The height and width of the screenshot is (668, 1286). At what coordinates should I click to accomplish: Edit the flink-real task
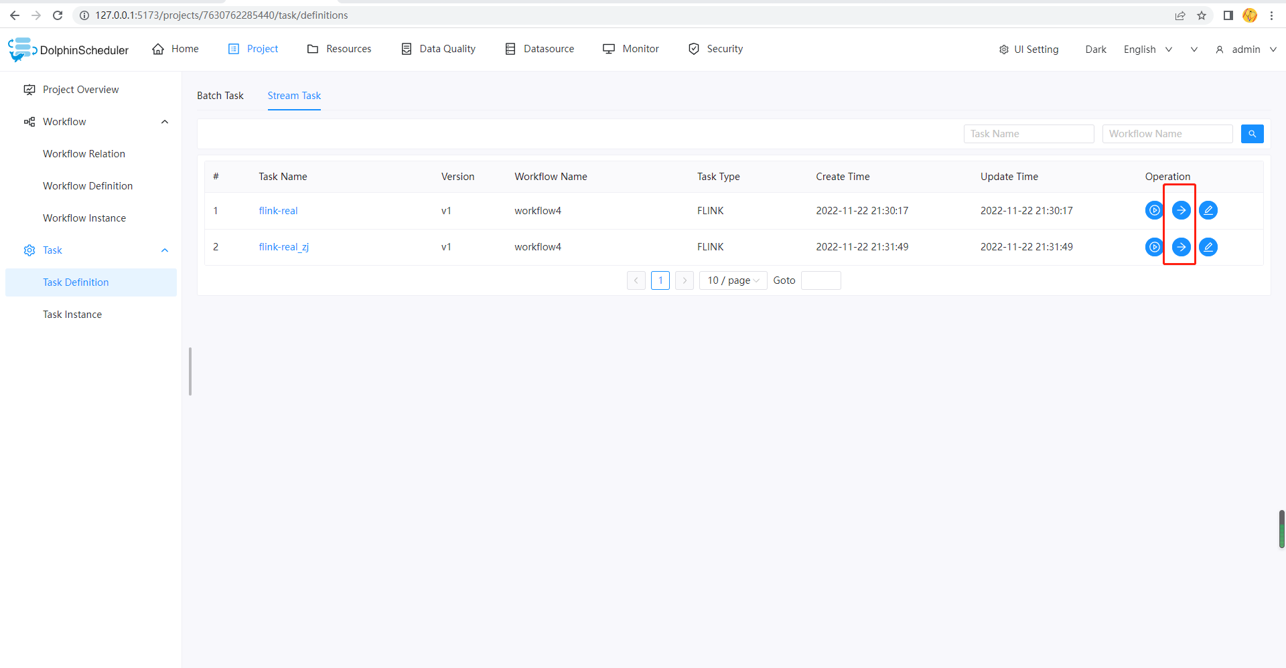pos(1208,210)
